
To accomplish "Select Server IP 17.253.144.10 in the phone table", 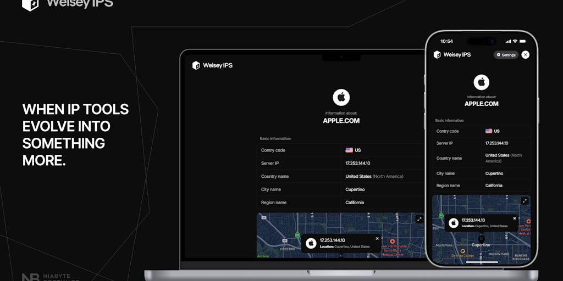I will click(x=496, y=143).
